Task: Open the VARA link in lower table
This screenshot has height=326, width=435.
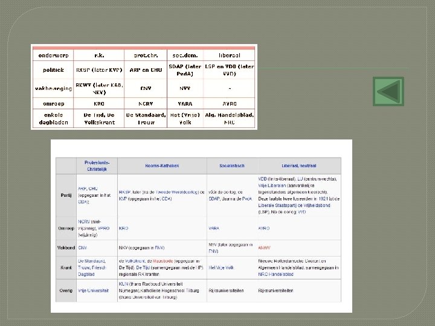Action: tap(214, 228)
